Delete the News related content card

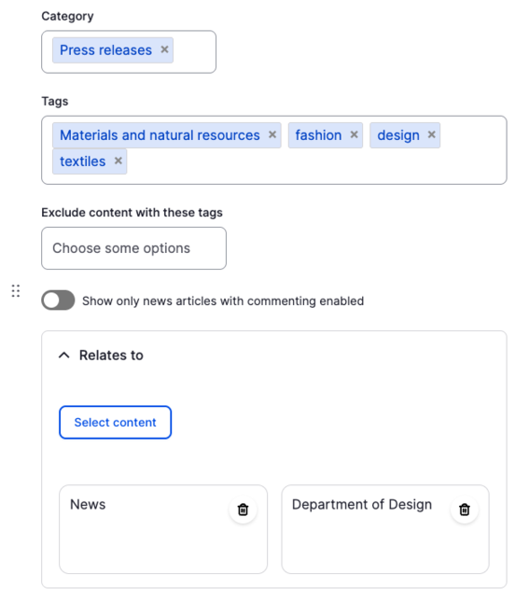pyautogui.click(x=243, y=510)
